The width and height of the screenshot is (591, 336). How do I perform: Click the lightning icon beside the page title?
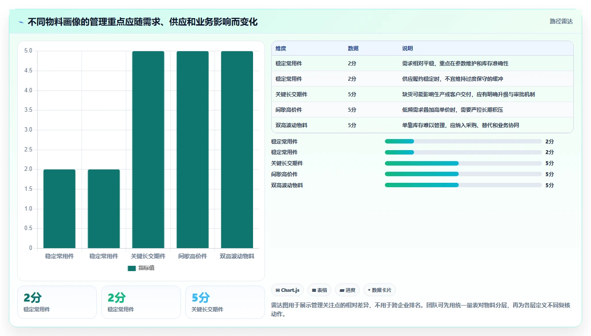[x=21, y=22]
